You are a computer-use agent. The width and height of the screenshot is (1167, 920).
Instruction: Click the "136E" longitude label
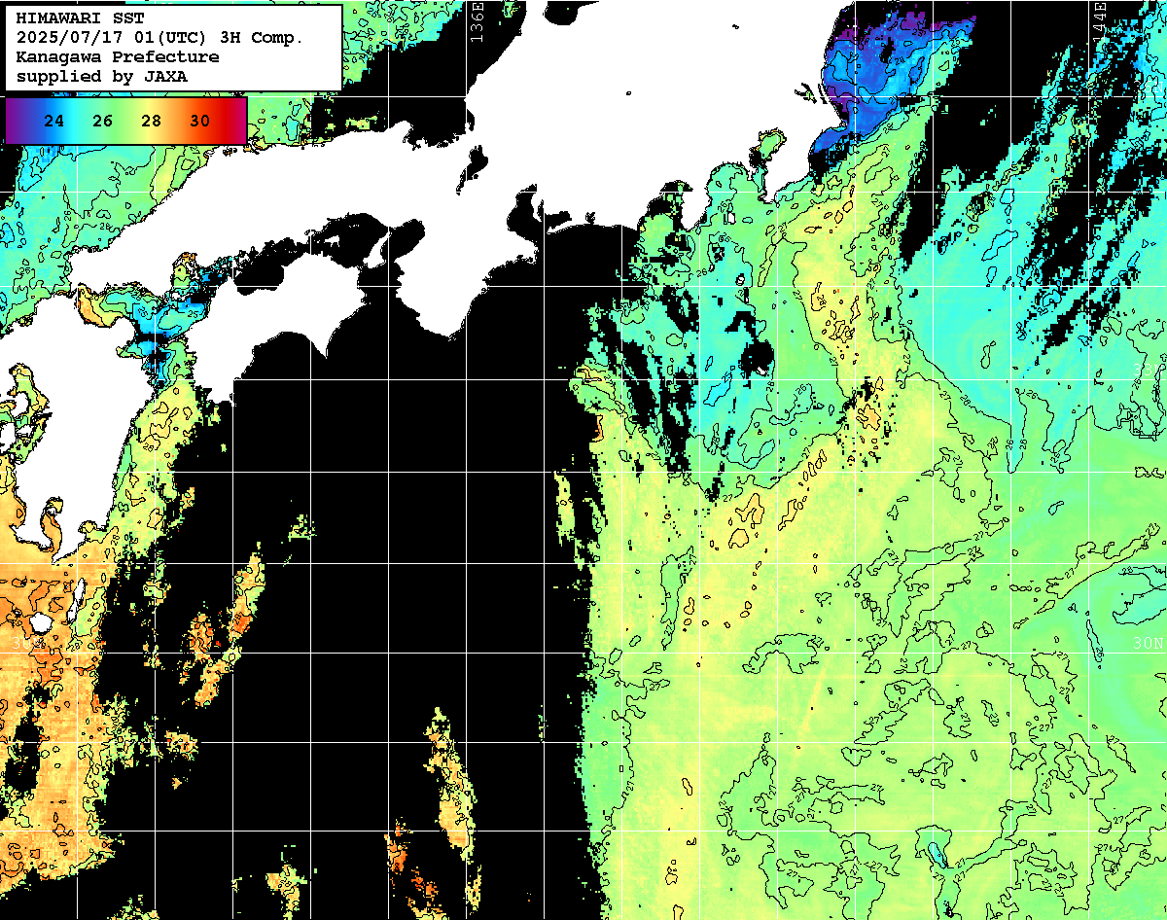click(476, 21)
